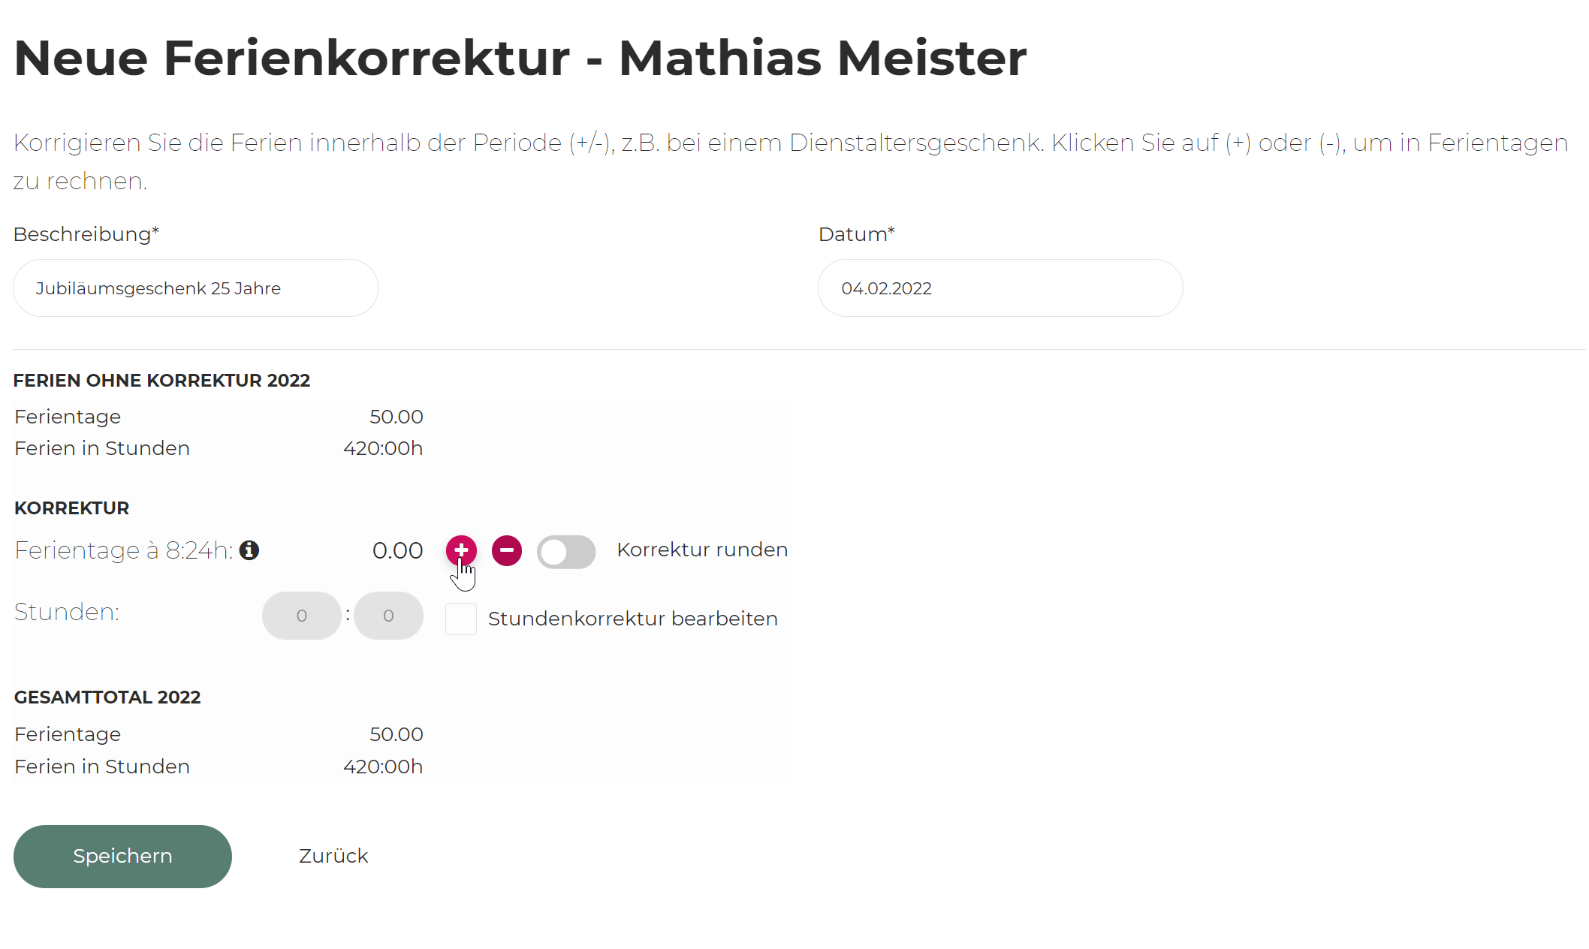Go back via the Zurück link
The height and width of the screenshot is (949, 1589).
[333, 856]
